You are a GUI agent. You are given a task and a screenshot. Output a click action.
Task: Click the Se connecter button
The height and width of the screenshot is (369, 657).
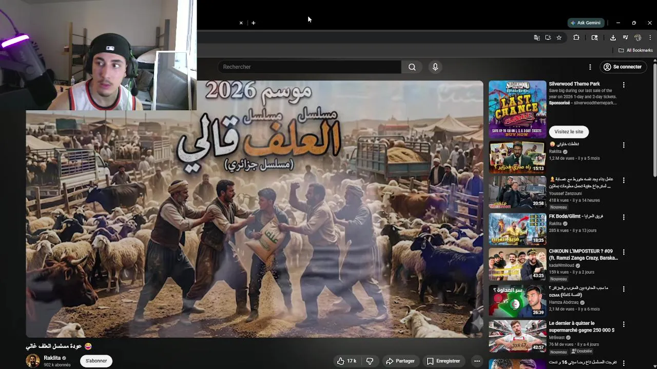pyautogui.click(x=623, y=67)
